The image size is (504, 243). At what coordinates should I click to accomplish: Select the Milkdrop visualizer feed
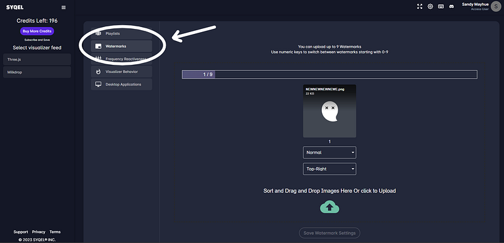coord(37,72)
